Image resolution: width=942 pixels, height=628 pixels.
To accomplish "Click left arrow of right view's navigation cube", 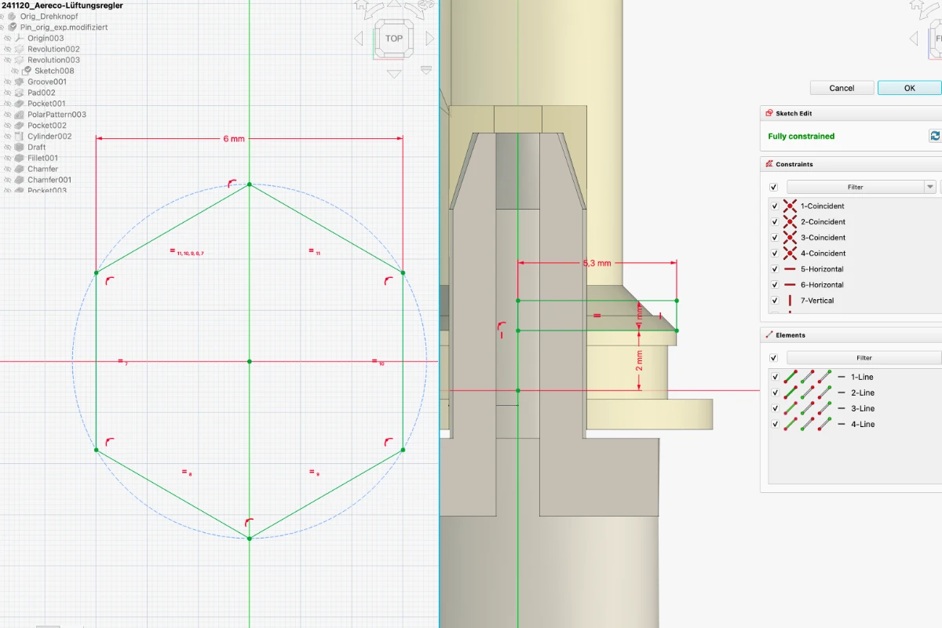I will coord(914,38).
